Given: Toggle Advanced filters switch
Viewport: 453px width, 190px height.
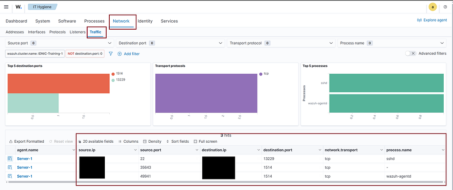Looking at the screenshot, I should (x=411, y=53).
